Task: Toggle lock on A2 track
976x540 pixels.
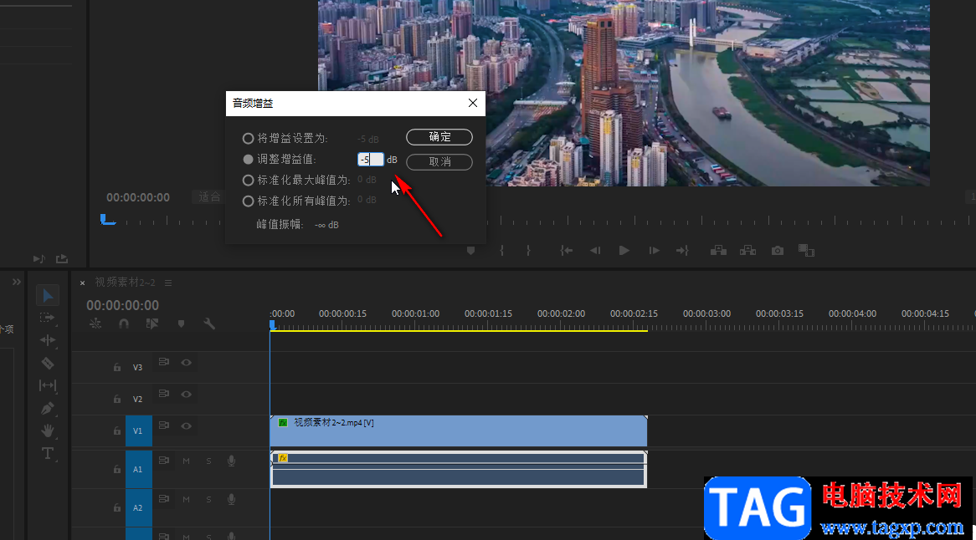Action: 117,507
